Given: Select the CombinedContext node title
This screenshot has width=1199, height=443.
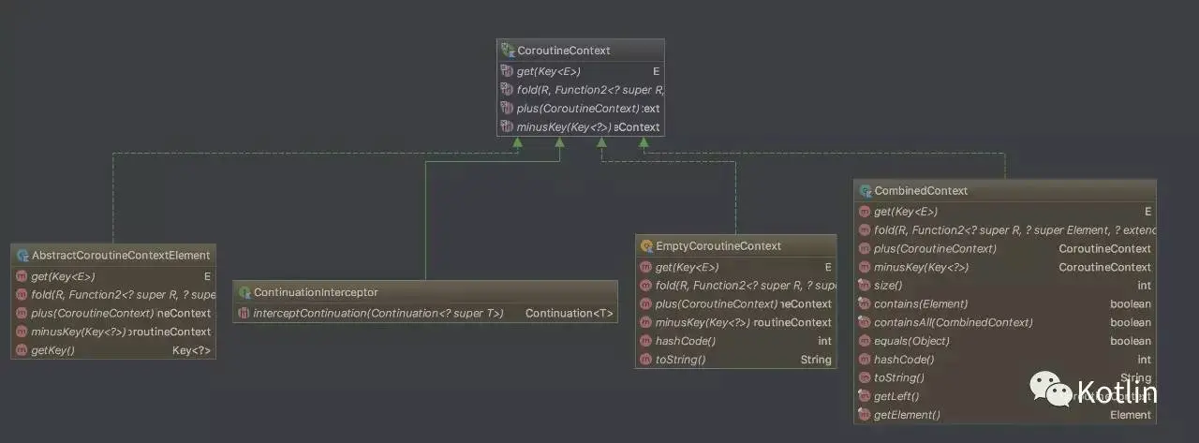Looking at the screenshot, I should click(921, 190).
